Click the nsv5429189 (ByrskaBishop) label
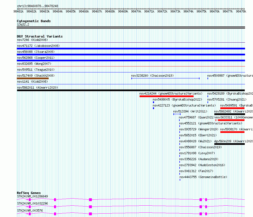 (230, 94)
